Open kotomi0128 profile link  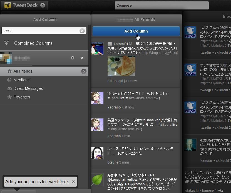tap(123, 44)
